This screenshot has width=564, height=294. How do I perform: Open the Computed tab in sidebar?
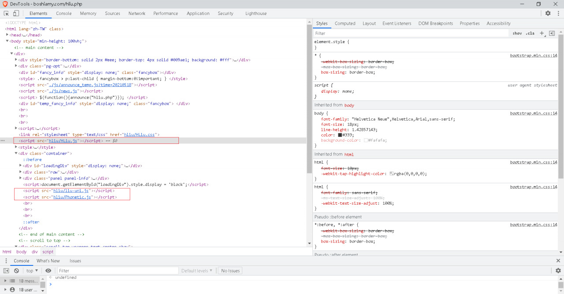point(345,23)
